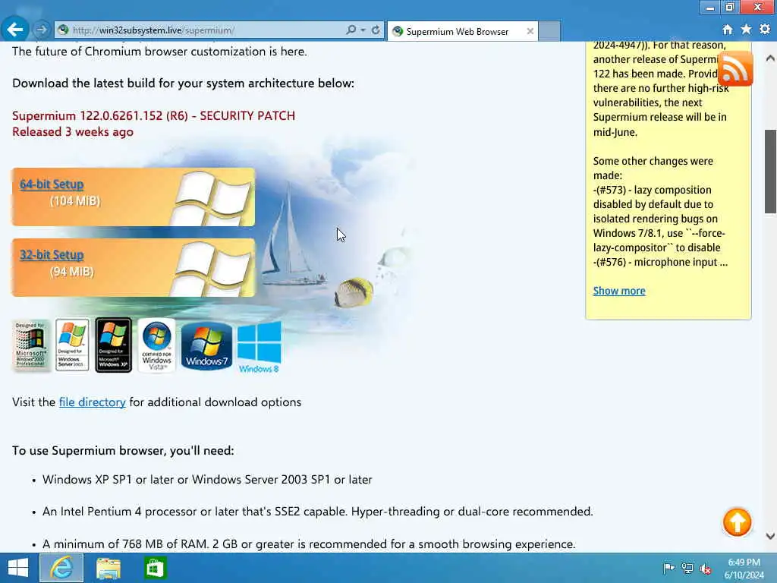The height and width of the screenshot is (583, 777).
Task: Click the Designed for Windows XP badge
Action: tap(114, 345)
